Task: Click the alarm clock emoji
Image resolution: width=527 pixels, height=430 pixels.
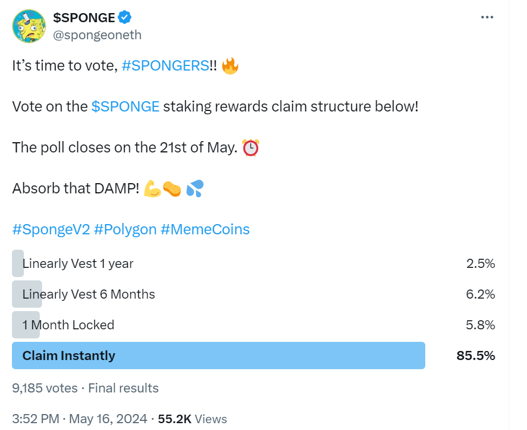Action: coord(251,147)
